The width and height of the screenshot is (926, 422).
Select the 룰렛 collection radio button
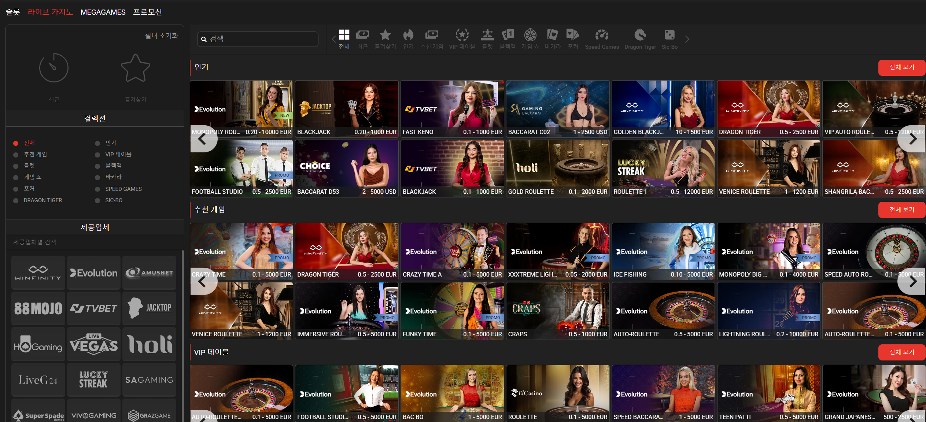pyautogui.click(x=16, y=166)
